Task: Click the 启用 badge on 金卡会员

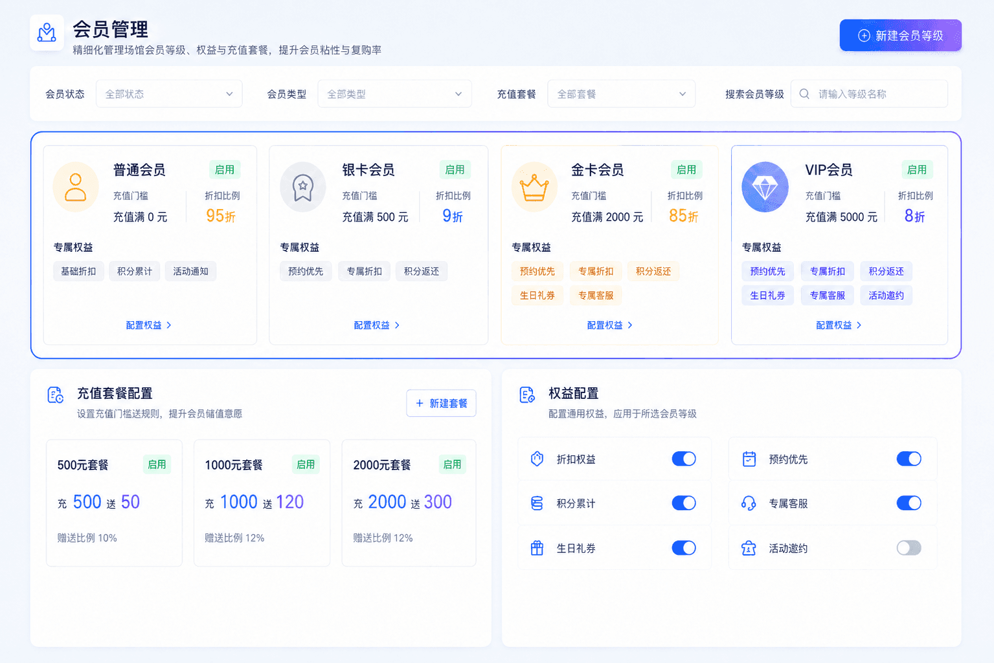Action: pyautogui.click(x=686, y=170)
